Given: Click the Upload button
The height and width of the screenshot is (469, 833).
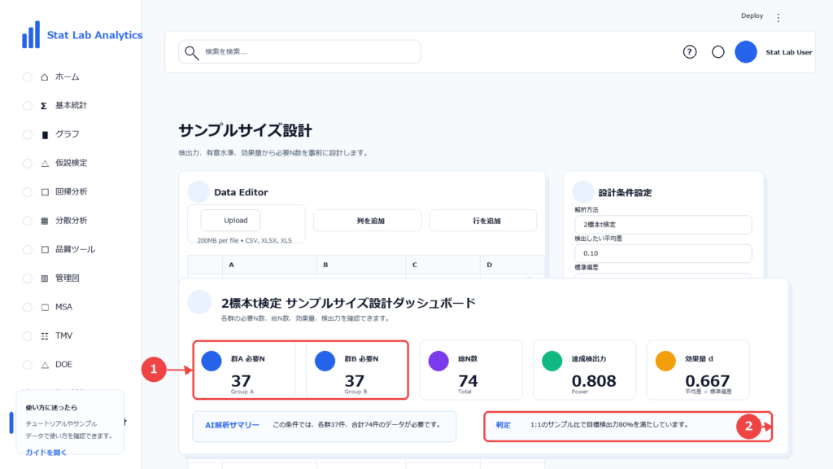Looking at the screenshot, I should [230, 220].
